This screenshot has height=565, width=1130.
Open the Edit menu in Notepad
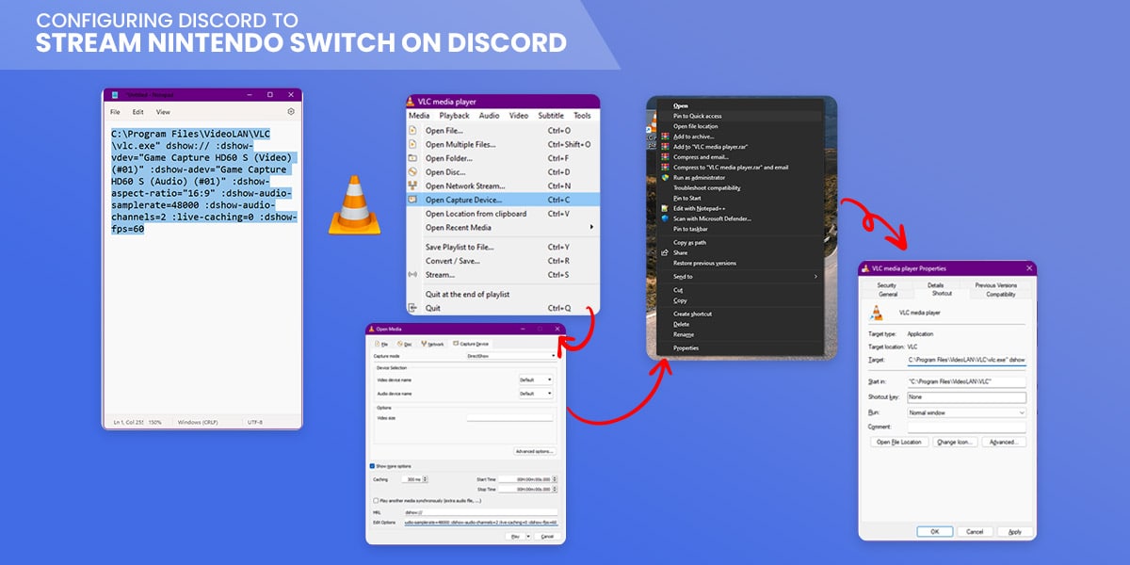tap(137, 112)
